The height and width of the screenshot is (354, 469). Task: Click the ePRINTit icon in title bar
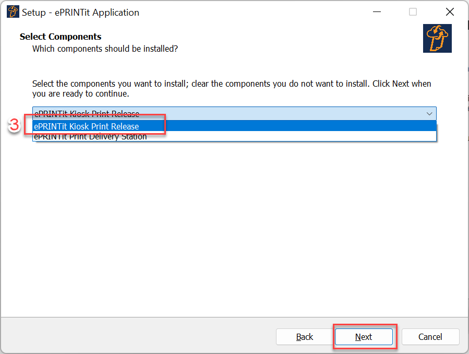click(x=13, y=12)
